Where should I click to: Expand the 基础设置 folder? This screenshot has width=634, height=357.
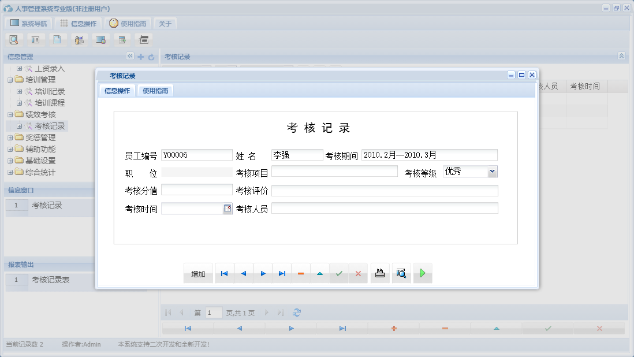(x=10, y=161)
